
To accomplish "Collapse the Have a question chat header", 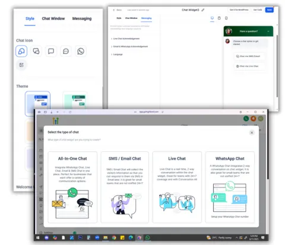I will (x=268, y=31).
